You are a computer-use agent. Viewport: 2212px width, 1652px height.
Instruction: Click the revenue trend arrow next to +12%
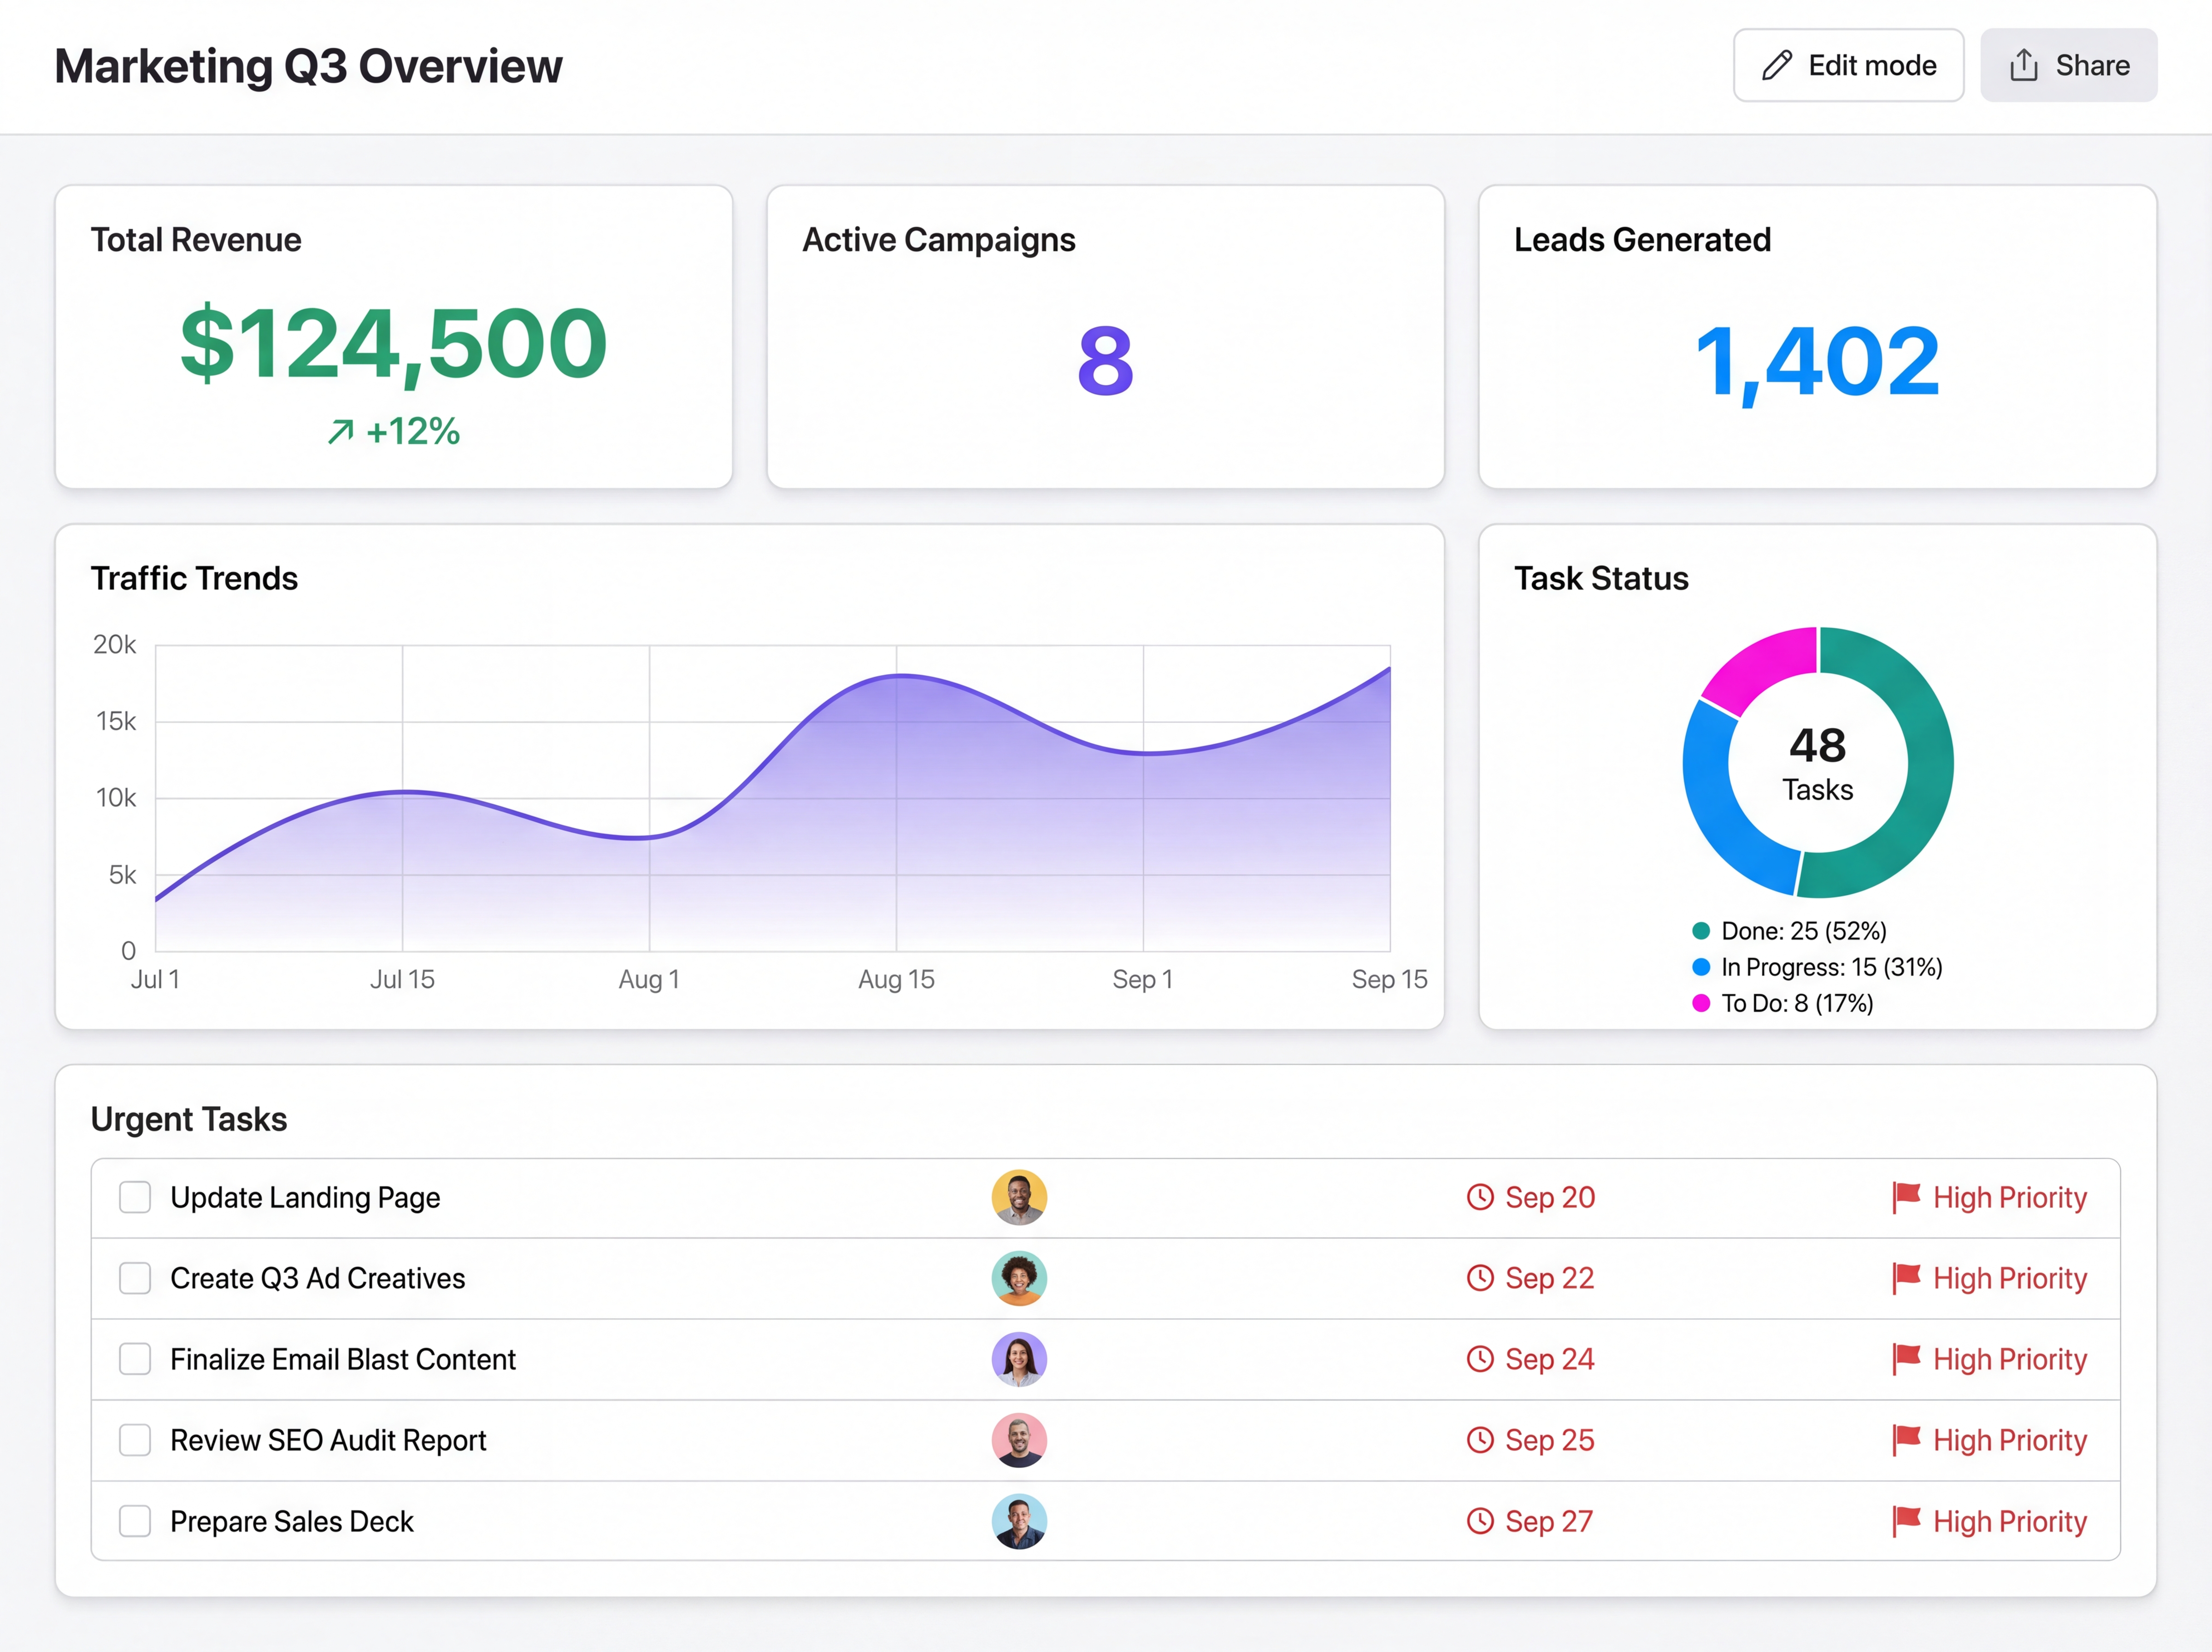(x=341, y=432)
